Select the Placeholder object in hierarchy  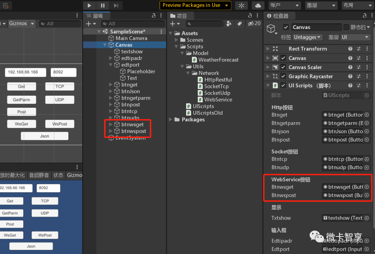(141, 71)
